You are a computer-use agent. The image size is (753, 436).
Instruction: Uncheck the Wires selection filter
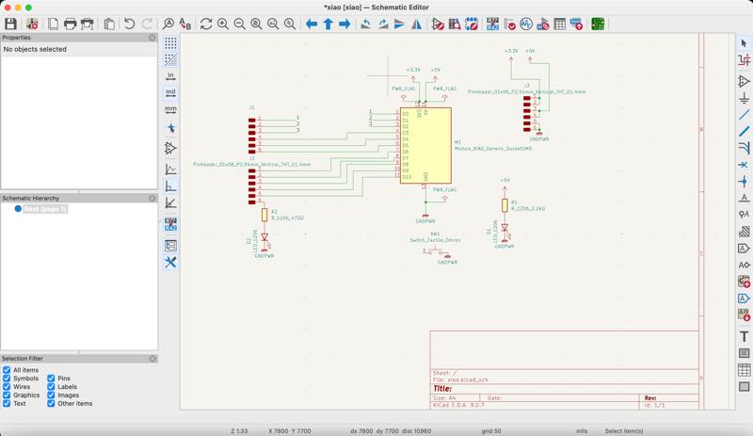coord(7,386)
